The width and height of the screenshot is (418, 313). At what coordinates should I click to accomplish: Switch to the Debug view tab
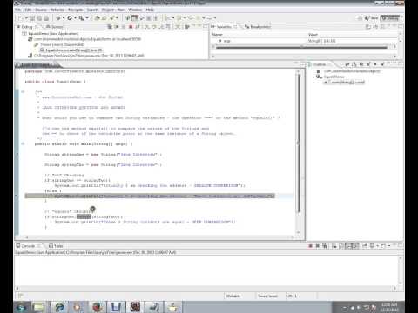27,27
